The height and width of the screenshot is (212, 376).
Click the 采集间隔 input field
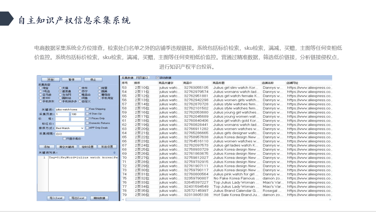[x=70, y=134]
